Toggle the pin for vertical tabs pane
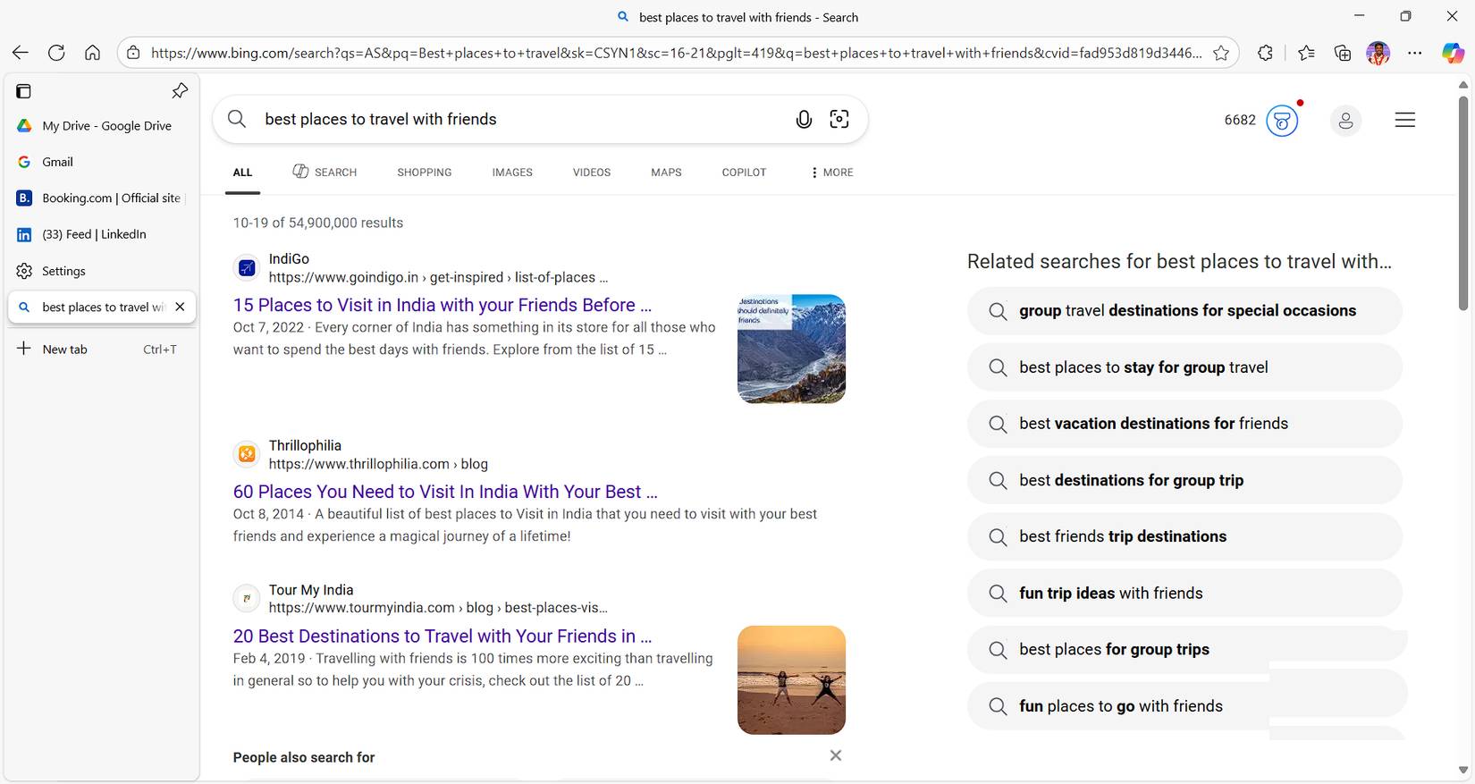Image resolution: width=1475 pixels, height=784 pixels. (x=180, y=90)
